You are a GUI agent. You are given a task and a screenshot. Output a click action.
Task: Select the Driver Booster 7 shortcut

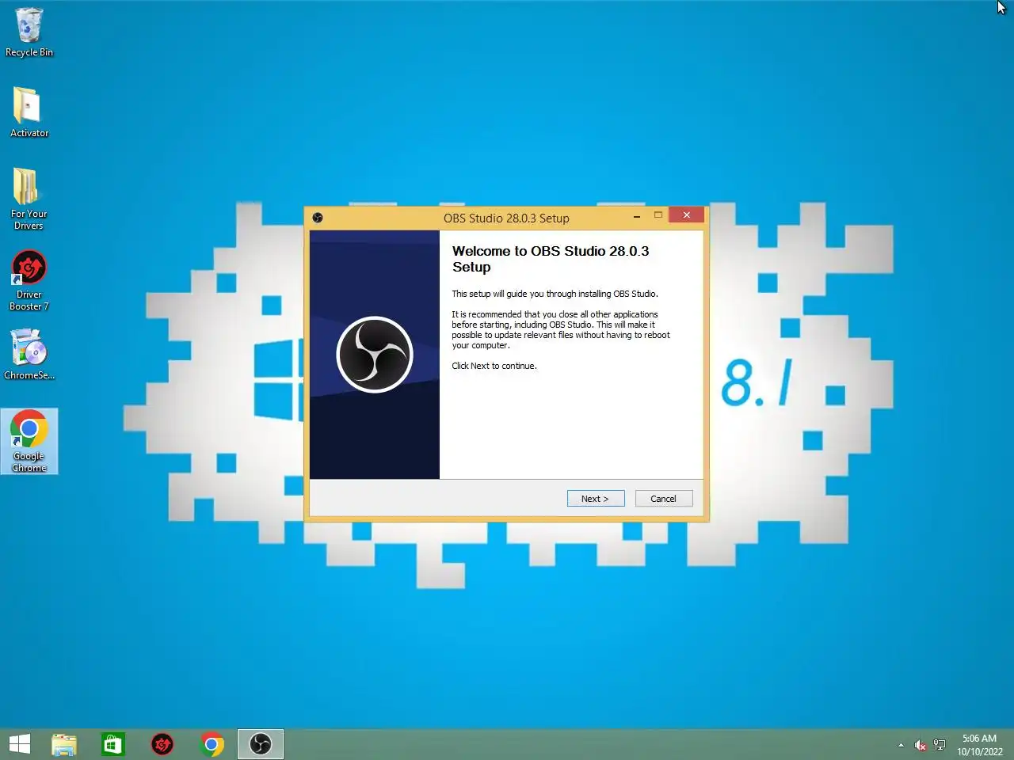pos(29,280)
